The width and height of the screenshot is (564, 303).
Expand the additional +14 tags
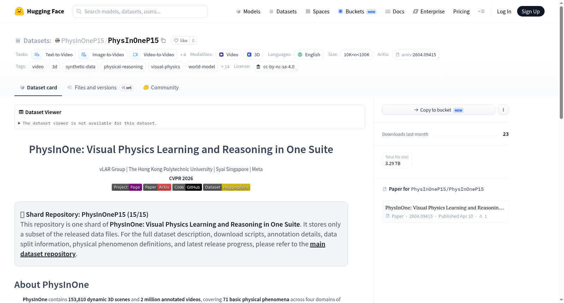click(x=225, y=67)
